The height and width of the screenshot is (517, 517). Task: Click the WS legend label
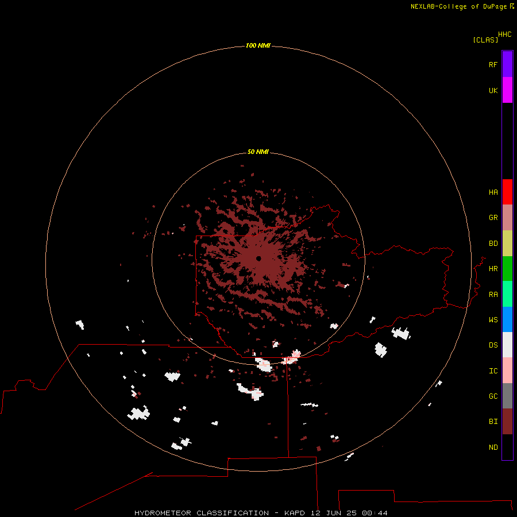493,320
